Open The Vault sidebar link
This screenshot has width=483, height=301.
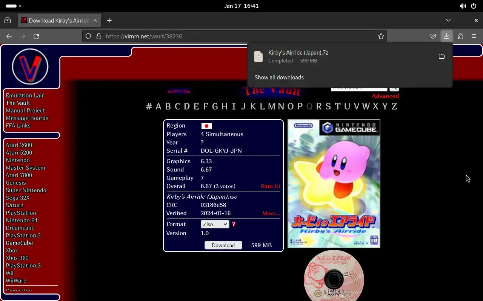[x=18, y=103]
